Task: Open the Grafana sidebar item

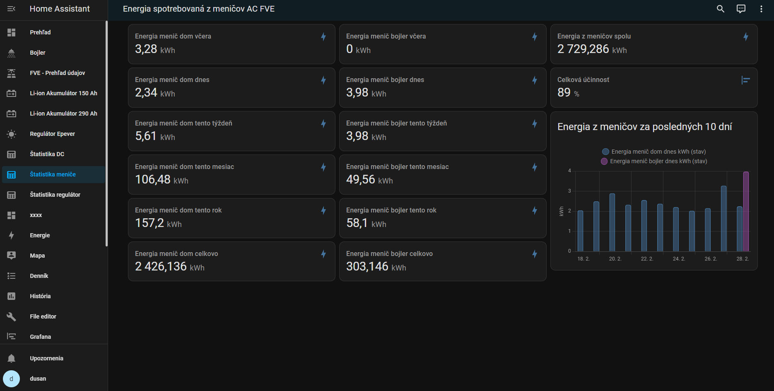Action: coord(40,337)
